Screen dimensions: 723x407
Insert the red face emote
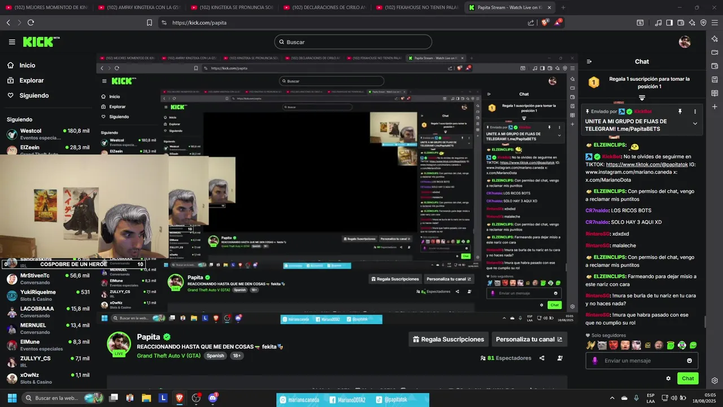613,345
